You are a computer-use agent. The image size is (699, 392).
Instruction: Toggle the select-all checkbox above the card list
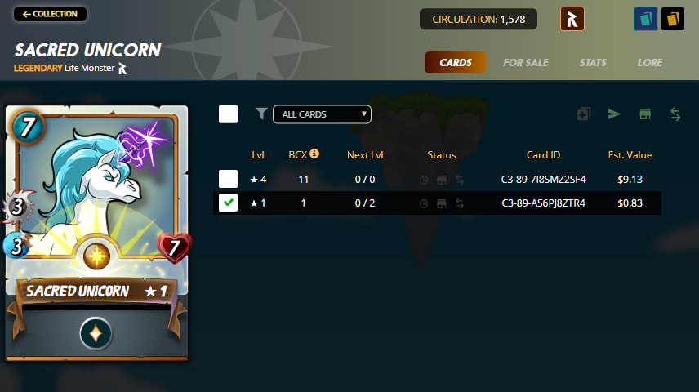click(228, 114)
